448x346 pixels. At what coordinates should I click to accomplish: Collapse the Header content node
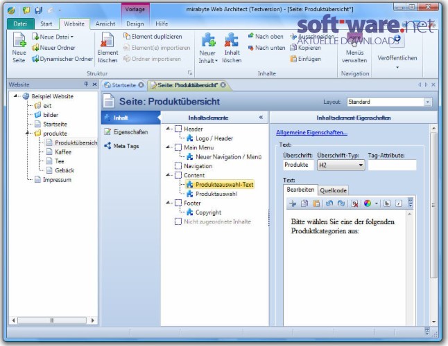click(168, 129)
